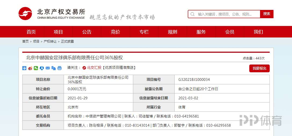Click the 北京市 region value

point(73,107)
